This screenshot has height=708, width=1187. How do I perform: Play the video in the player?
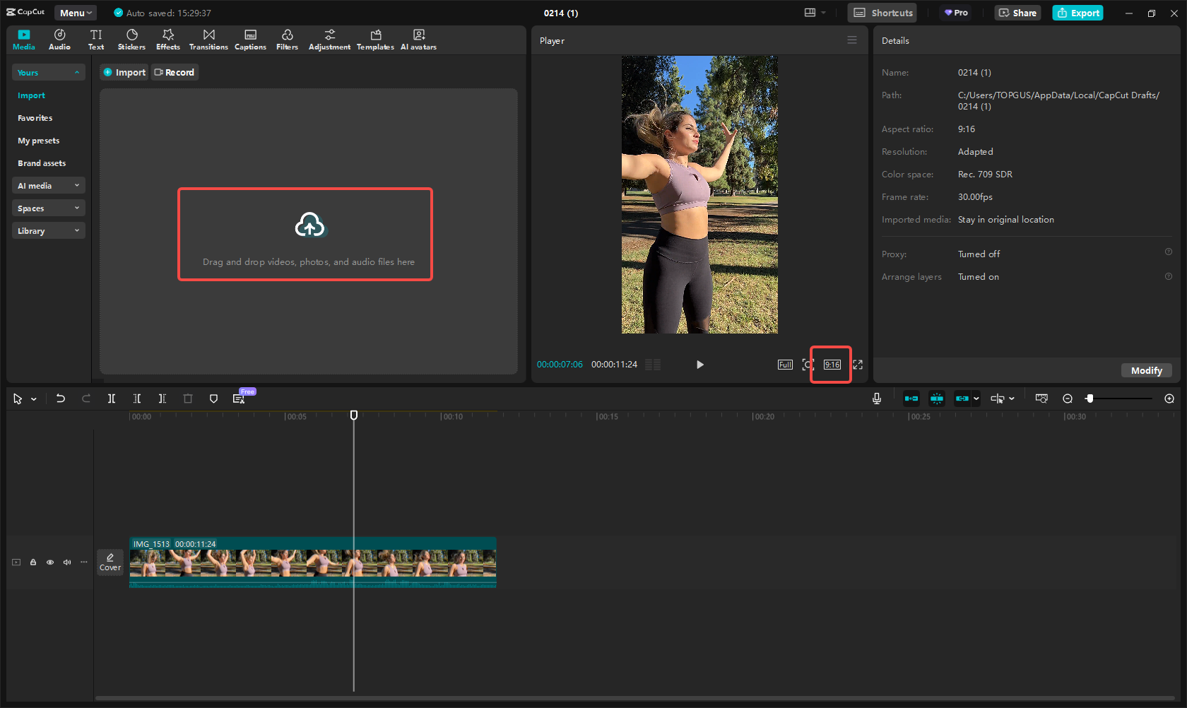pyautogui.click(x=699, y=365)
